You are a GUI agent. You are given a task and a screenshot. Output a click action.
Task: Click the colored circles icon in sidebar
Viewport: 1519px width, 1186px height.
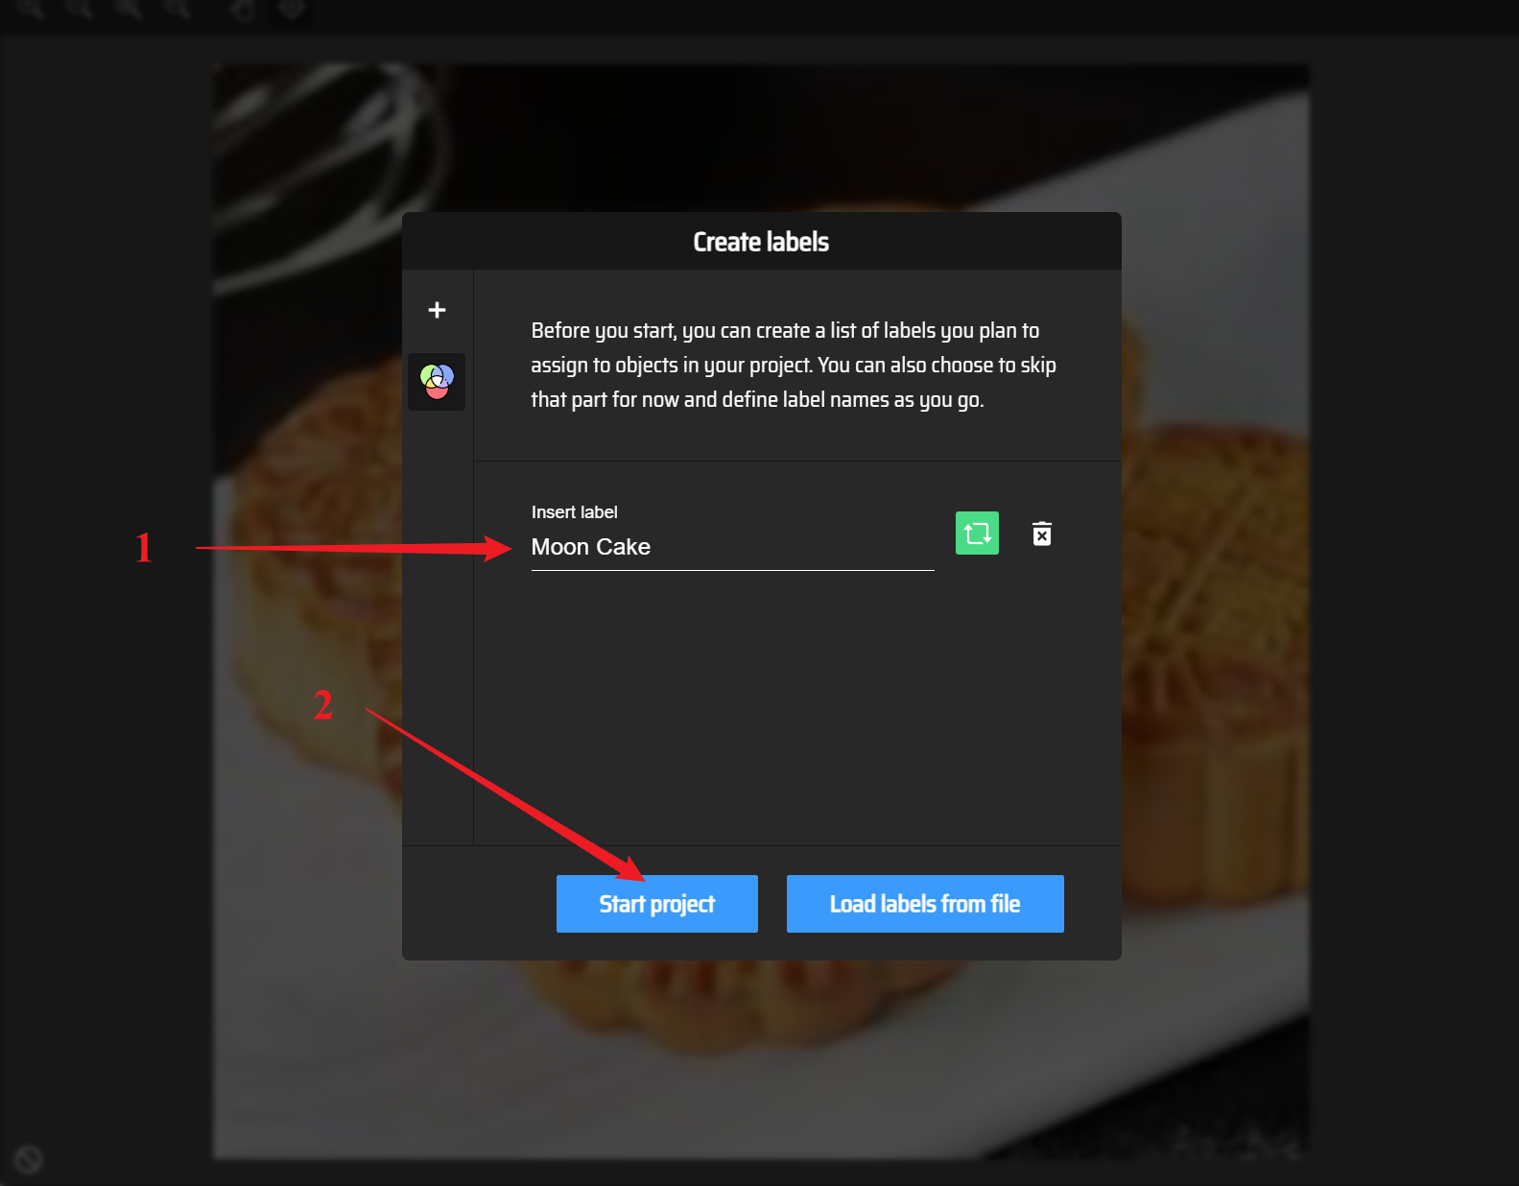click(x=437, y=382)
